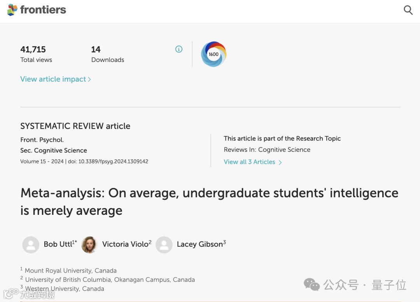Open the Altmetric 1600 score badge

tap(213, 54)
